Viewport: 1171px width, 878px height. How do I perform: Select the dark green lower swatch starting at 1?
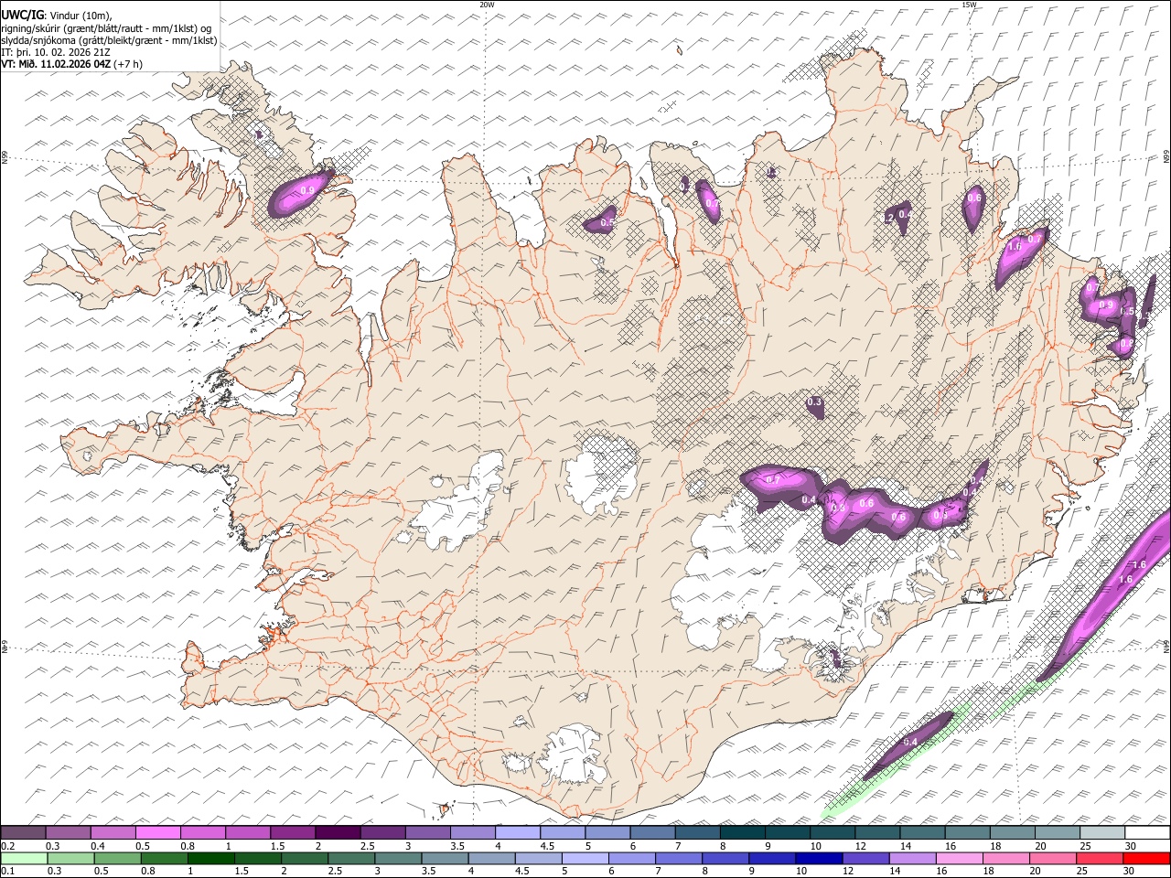211,859
